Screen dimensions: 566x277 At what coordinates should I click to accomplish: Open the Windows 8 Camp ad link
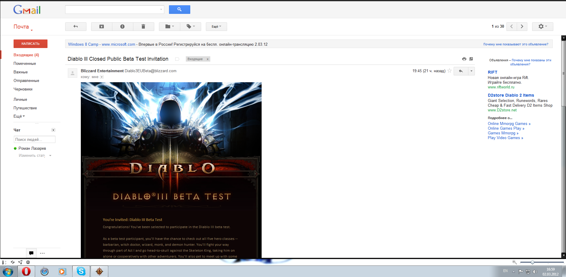(83, 44)
